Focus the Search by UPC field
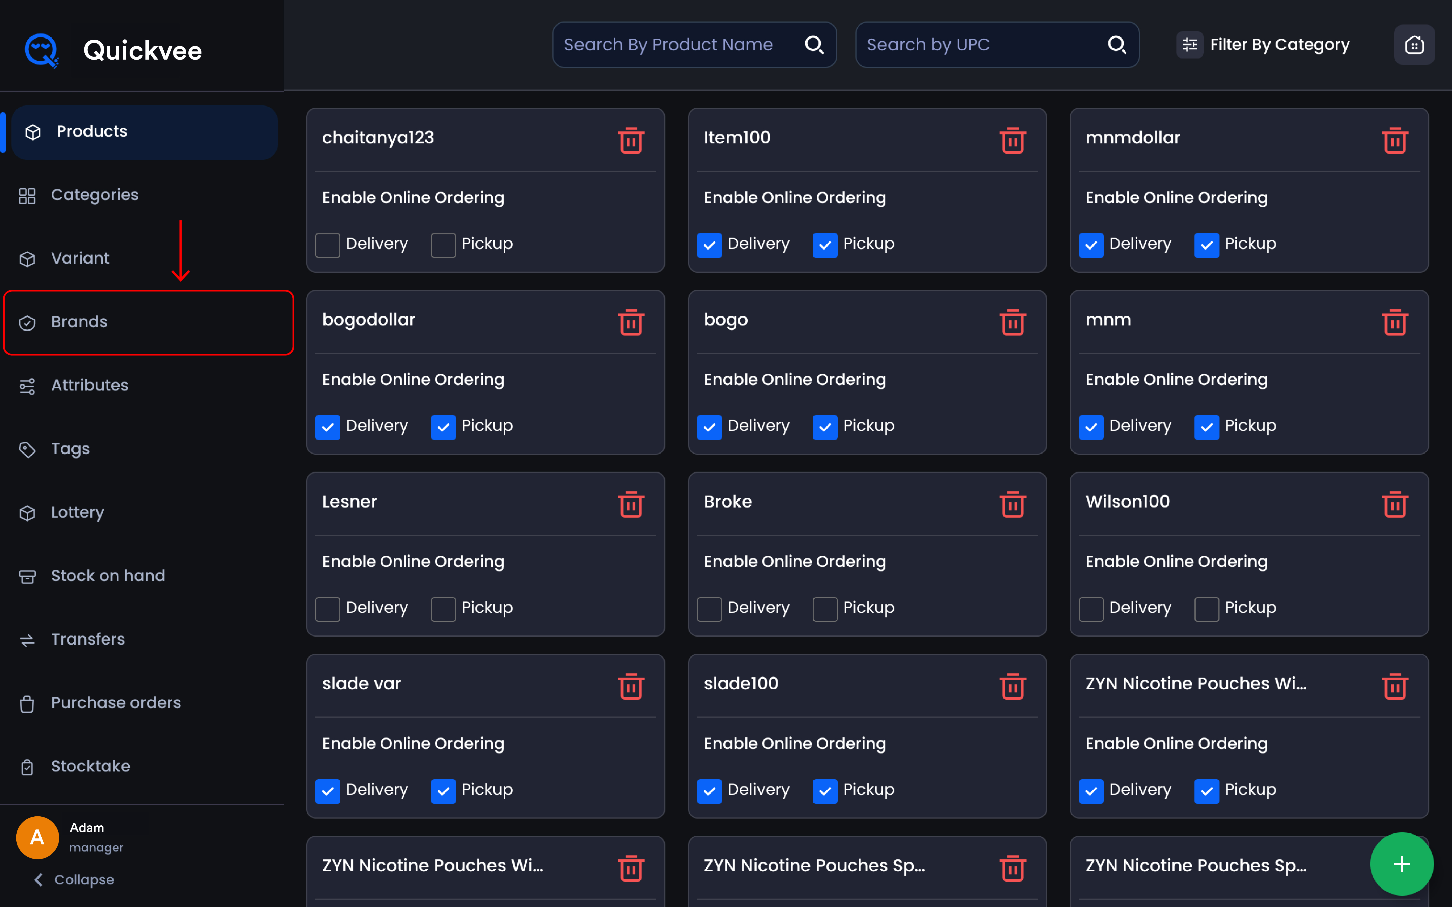 pos(978,44)
